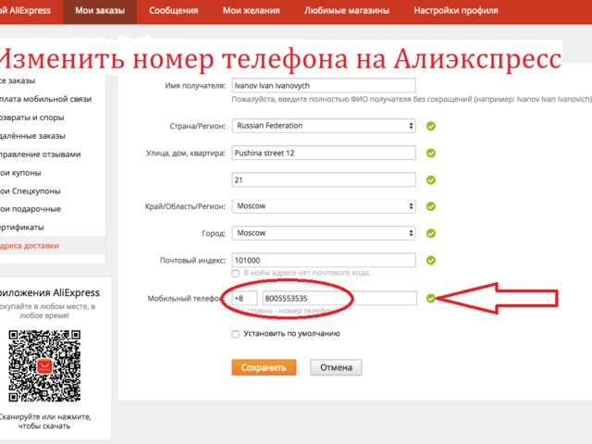Open 'Возвраты и споры' sidebar link
592x444 pixels.
[32, 117]
